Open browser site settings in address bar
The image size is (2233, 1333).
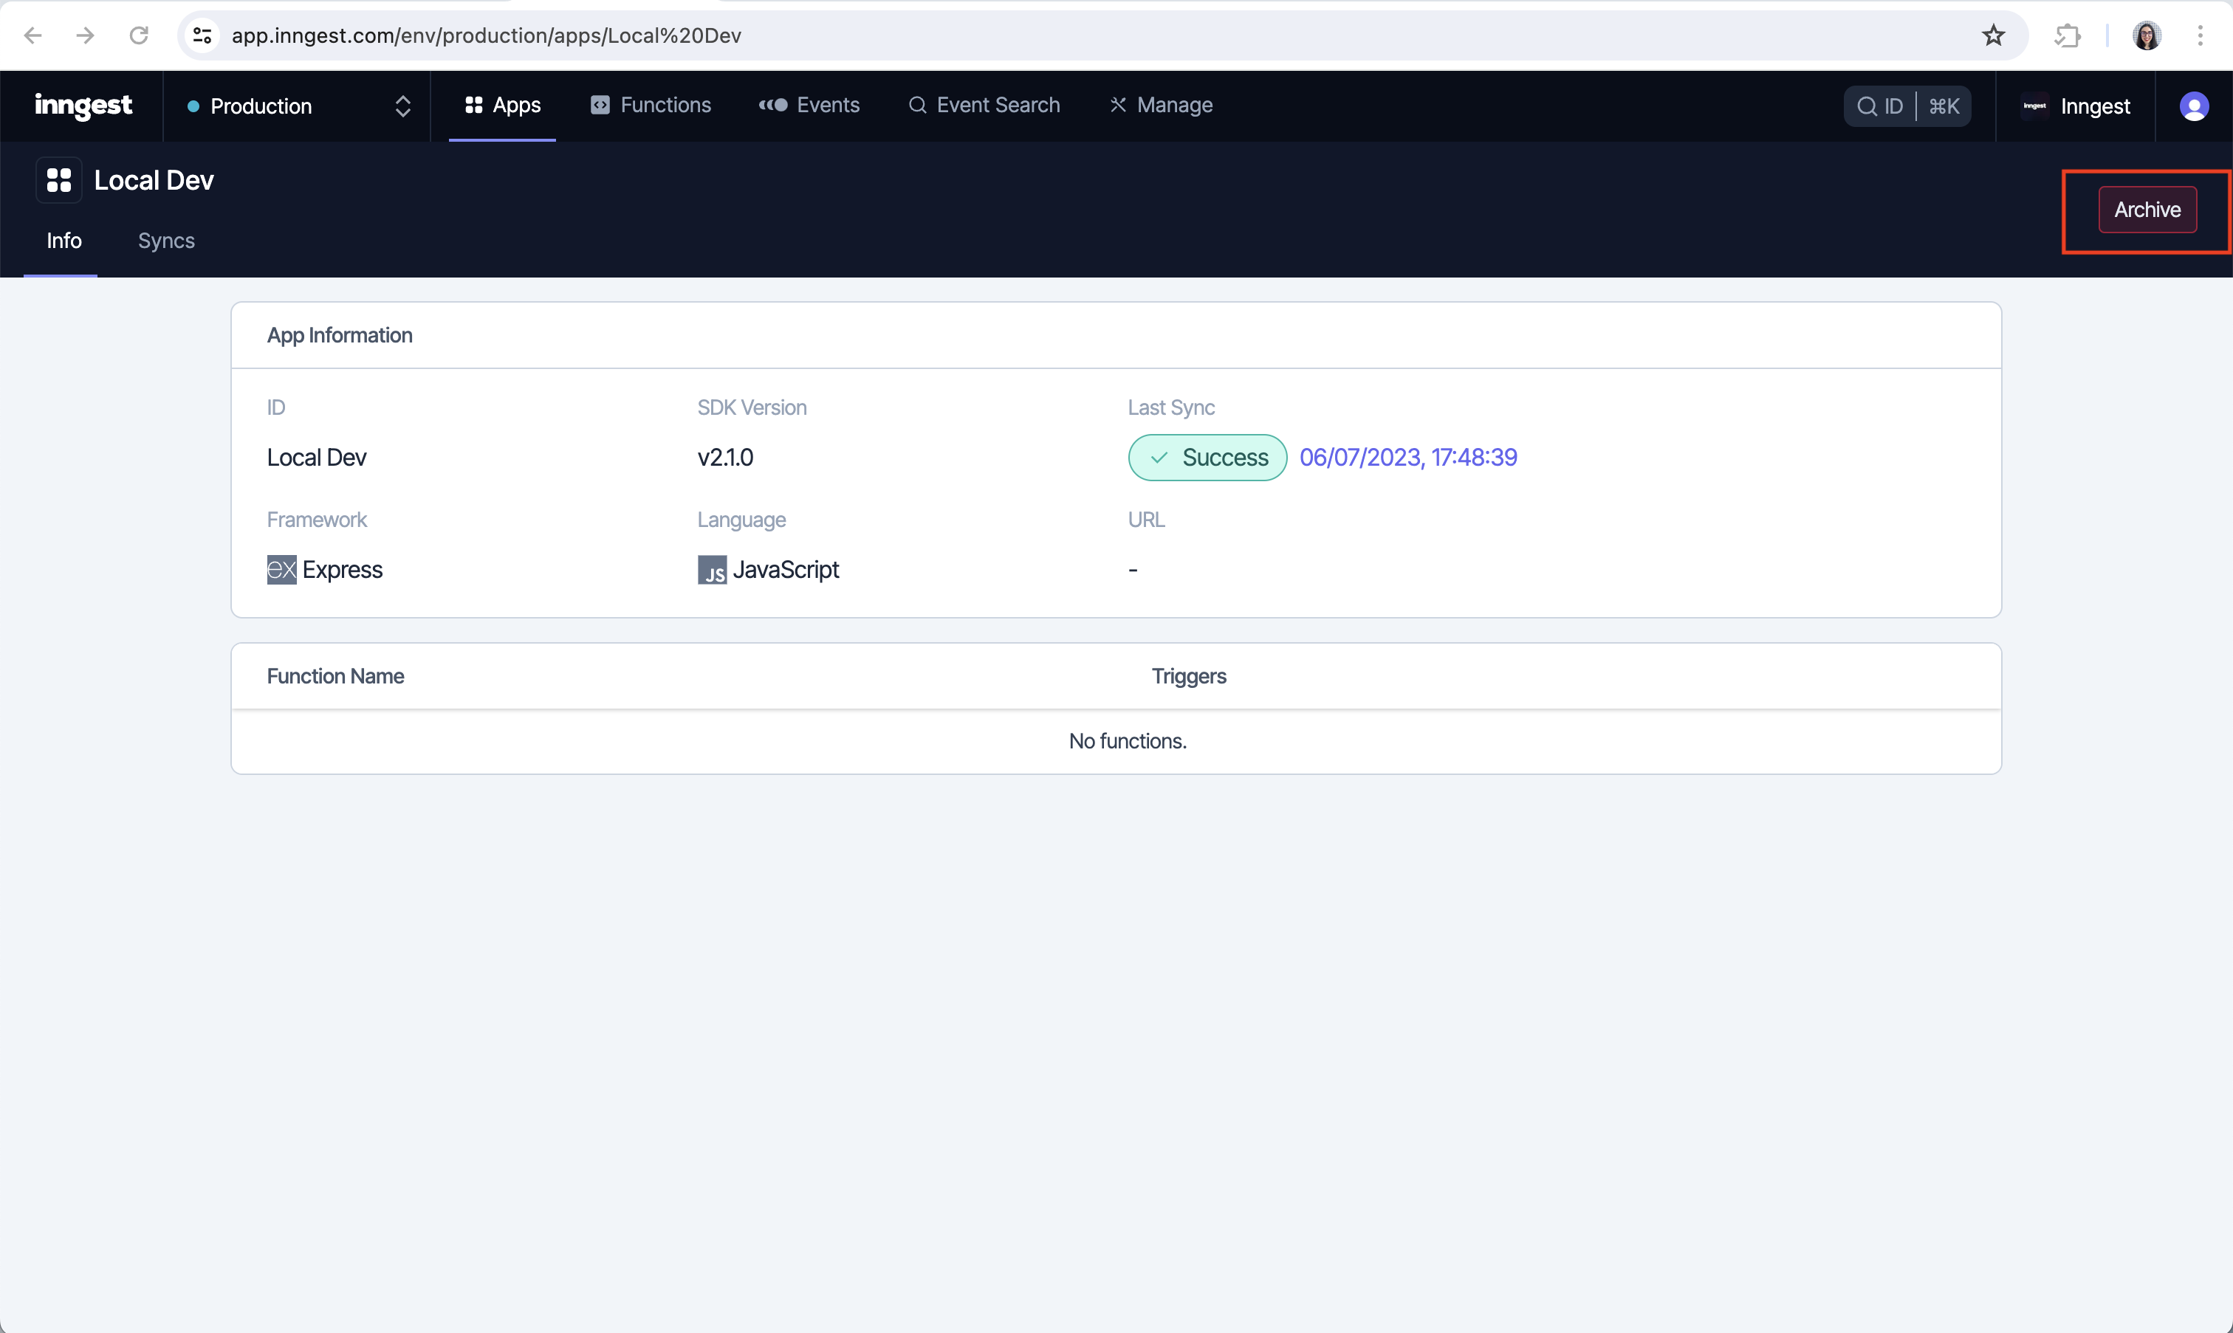tap(202, 35)
